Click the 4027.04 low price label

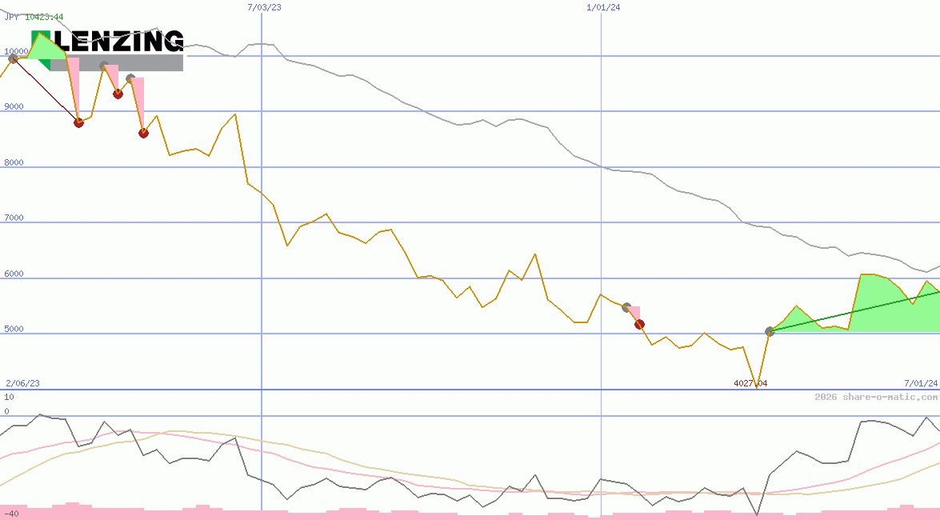click(750, 383)
